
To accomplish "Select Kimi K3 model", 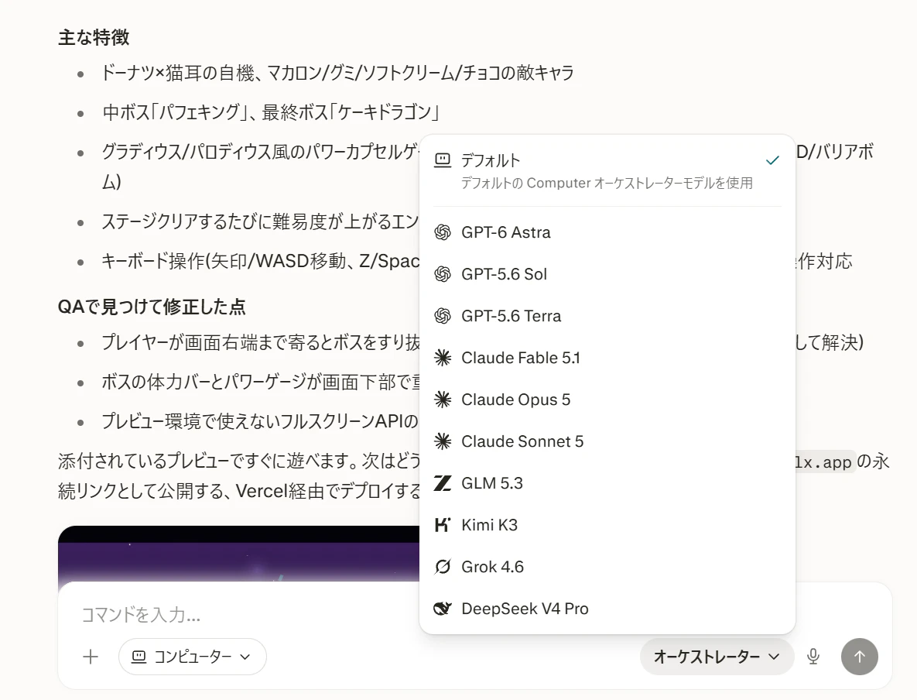I will tap(607, 525).
